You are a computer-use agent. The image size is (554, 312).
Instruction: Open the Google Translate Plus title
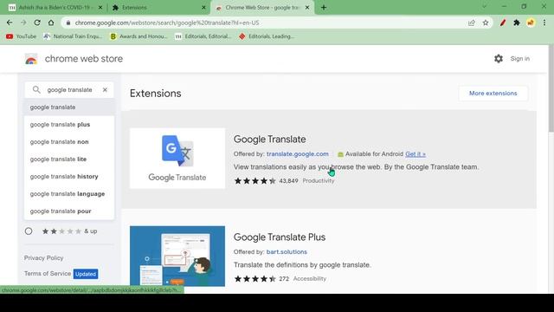[x=280, y=237]
